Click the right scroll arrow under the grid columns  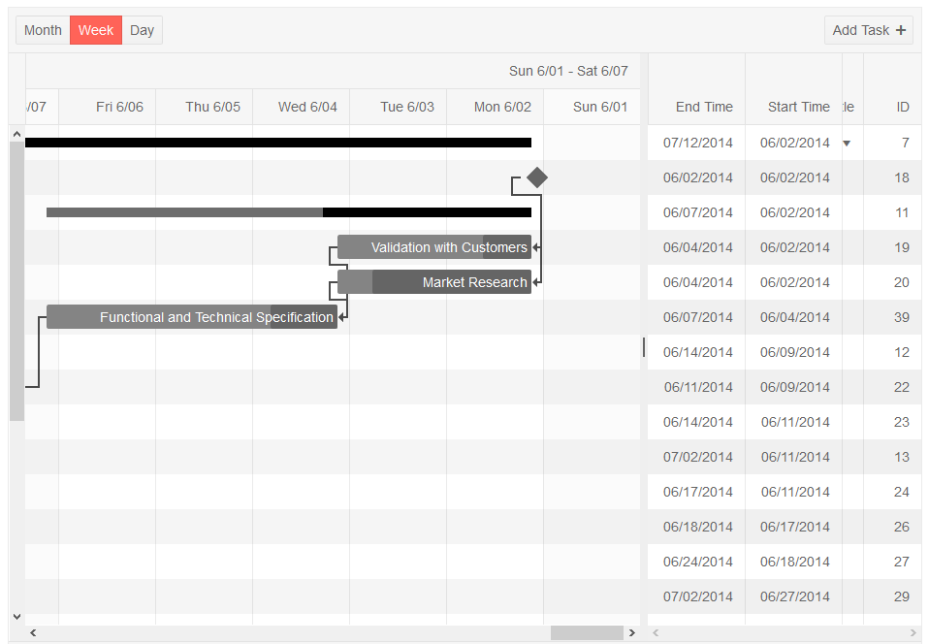click(x=913, y=631)
